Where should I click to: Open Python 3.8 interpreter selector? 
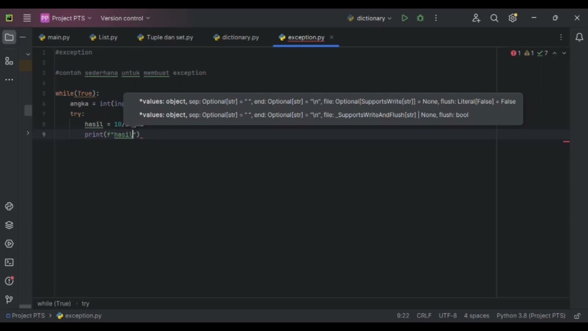tap(531, 316)
